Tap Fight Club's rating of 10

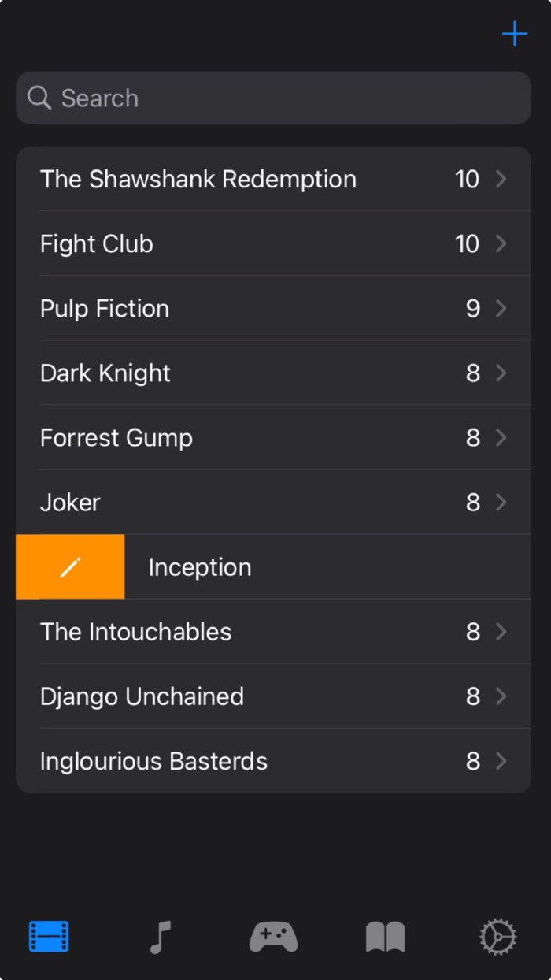tap(467, 243)
